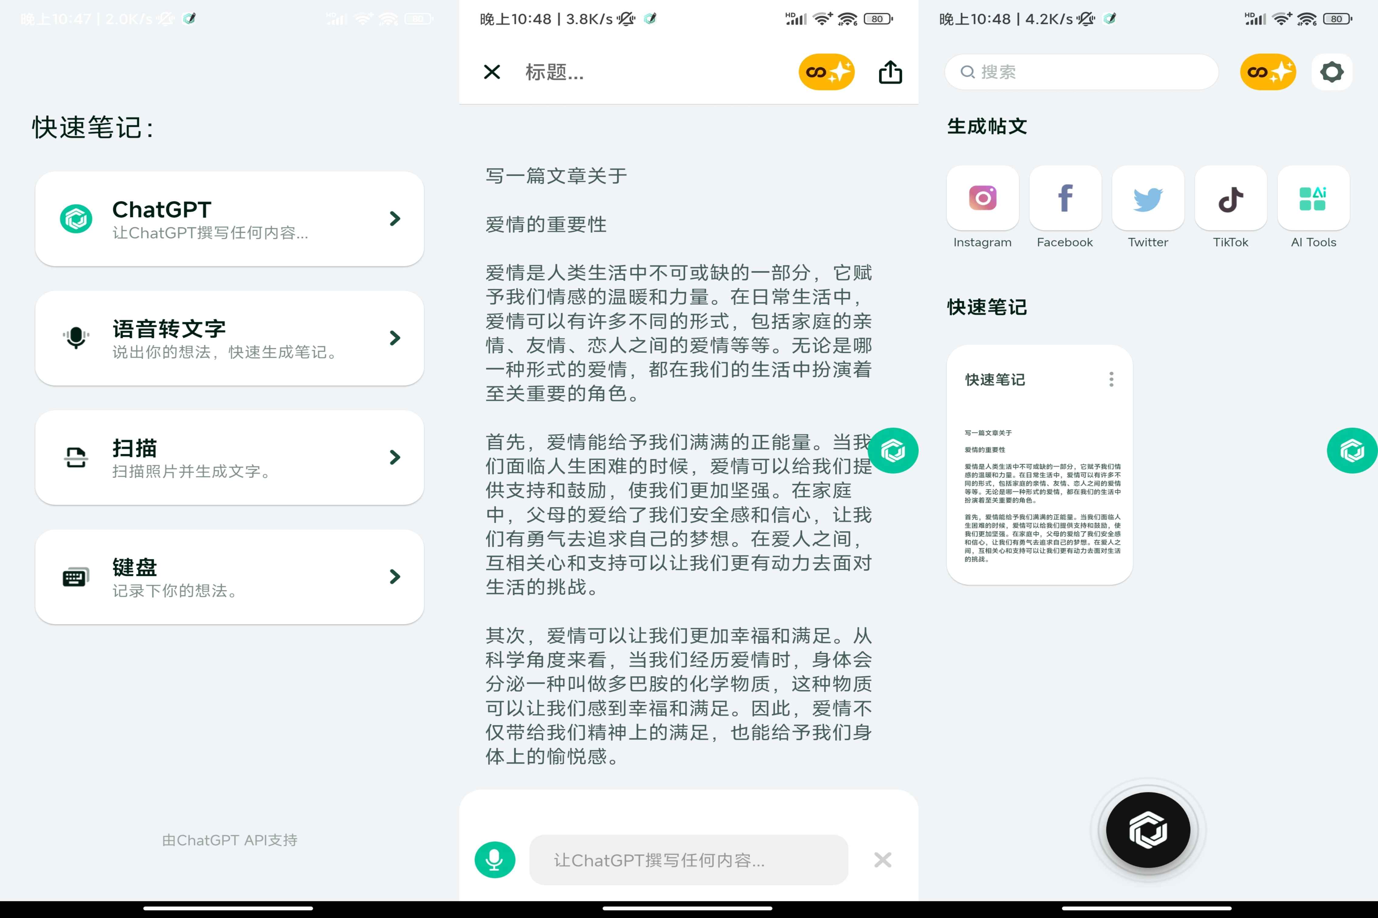Open the TikTok post generator
Viewport: 1378px width, 918px height.
coord(1230,198)
